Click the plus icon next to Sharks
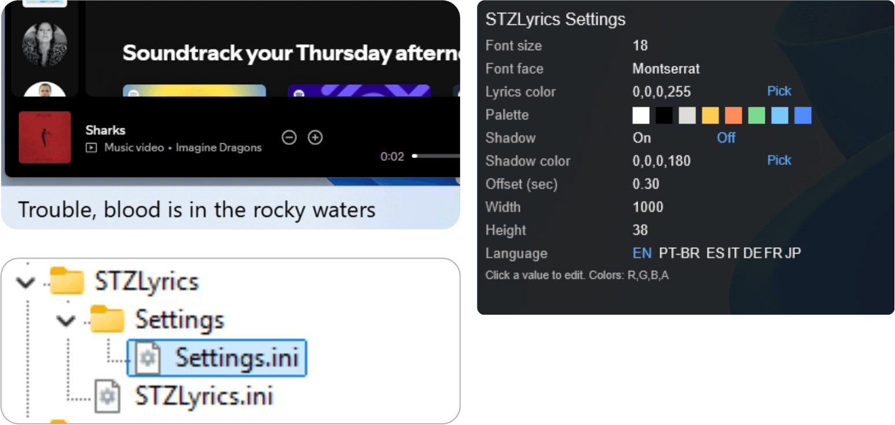895x425 pixels. 315,137
